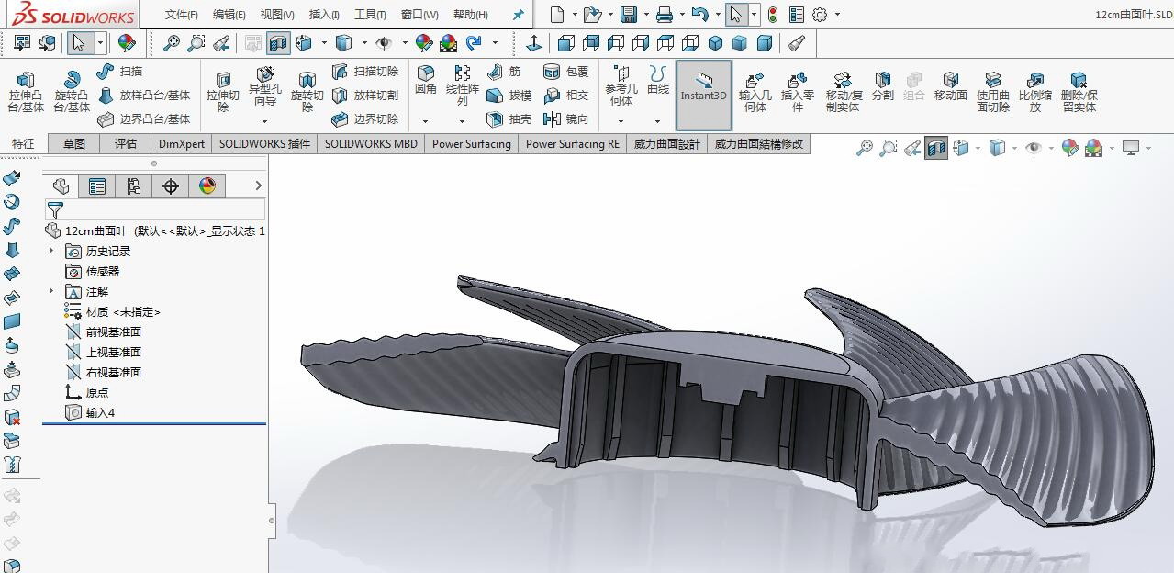Select the 筋 rib tool

pyautogui.click(x=504, y=72)
